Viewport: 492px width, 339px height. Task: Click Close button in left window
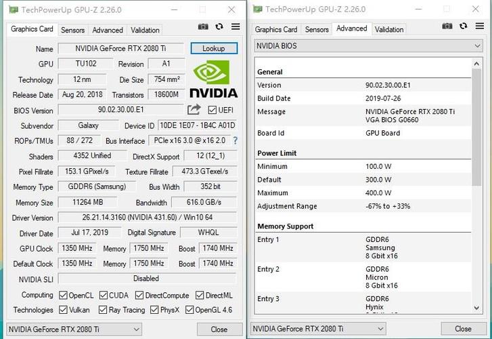[x=219, y=330]
